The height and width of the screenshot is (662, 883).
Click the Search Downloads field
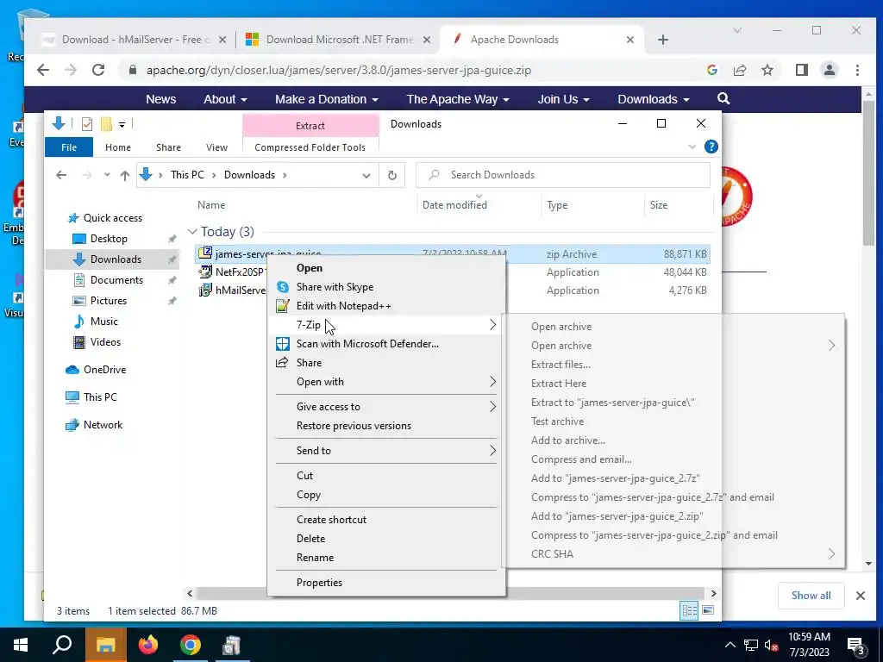(563, 175)
